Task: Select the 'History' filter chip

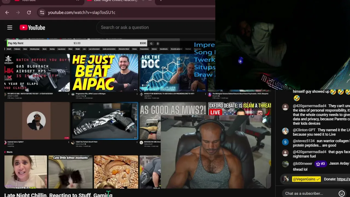Action: pyautogui.click(x=135, y=49)
